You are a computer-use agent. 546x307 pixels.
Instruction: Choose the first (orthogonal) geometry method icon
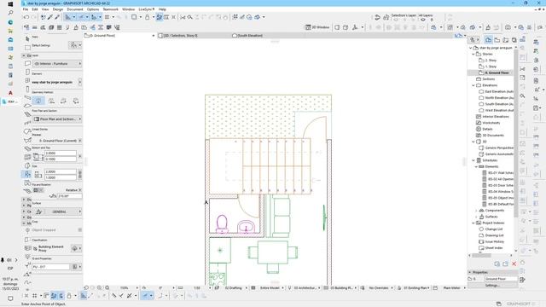pos(38,101)
